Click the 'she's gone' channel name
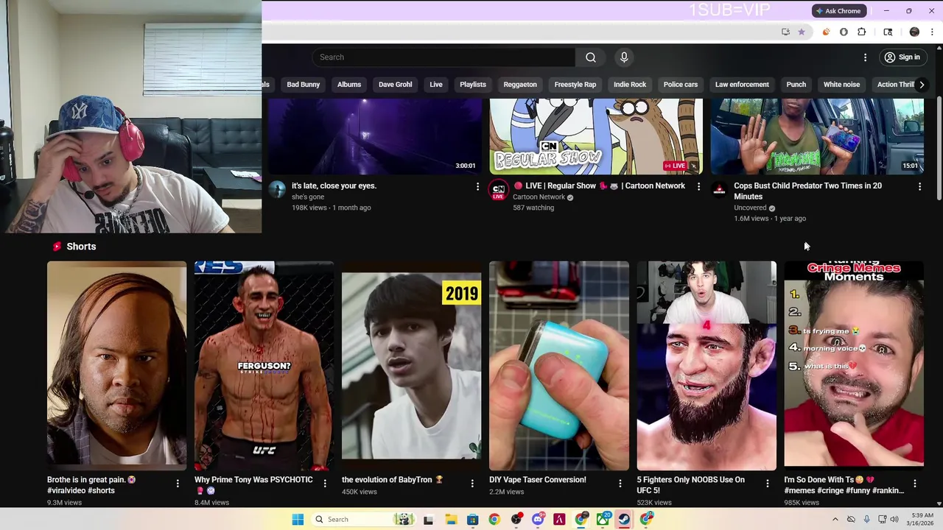This screenshot has width=943, height=530. (308, 197)
